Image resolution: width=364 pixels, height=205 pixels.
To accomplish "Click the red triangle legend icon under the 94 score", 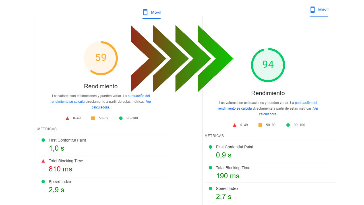I will coord(235,125).
